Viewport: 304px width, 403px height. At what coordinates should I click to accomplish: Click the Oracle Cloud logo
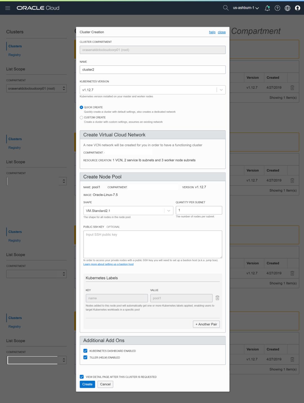click(x=38, y=8)
